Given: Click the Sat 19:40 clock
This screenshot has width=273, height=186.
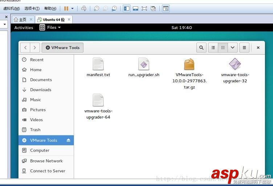Looking at the screenshot, I should click(182, 28).
